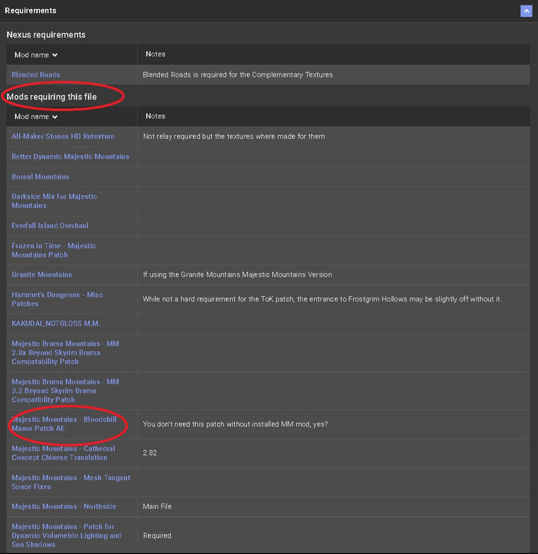Click the Nexus requirements heading
The width and height of the screenshot is (538, 554).
pyautogui.click(x=46, y=35)
